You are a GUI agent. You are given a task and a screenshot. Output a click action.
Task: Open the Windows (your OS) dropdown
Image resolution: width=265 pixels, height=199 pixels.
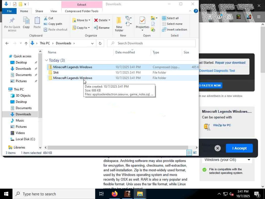(227, 160)
